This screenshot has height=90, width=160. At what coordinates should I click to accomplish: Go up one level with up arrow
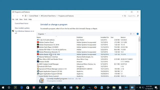click(23, 16)
